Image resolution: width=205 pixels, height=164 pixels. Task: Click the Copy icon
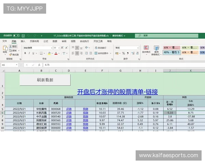pyautogui.click(x=11, y=51)
